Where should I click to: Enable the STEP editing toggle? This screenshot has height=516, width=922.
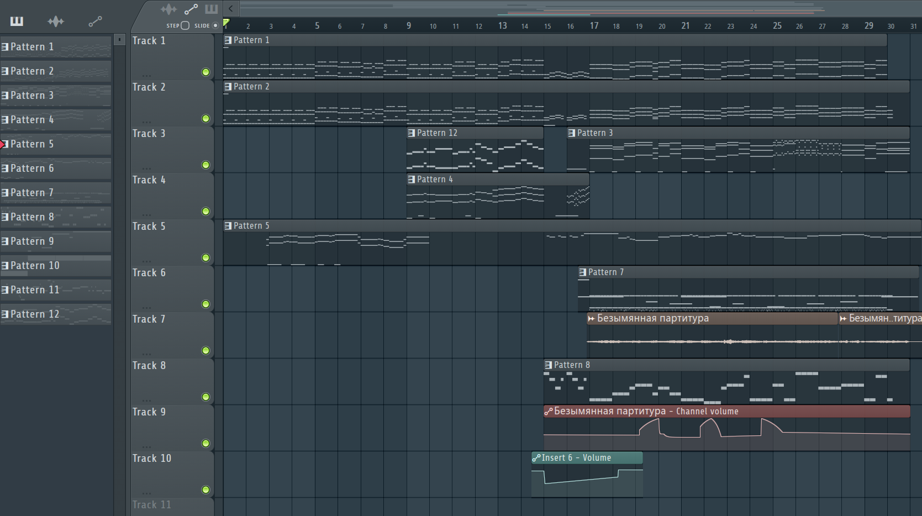coord(185,25)
